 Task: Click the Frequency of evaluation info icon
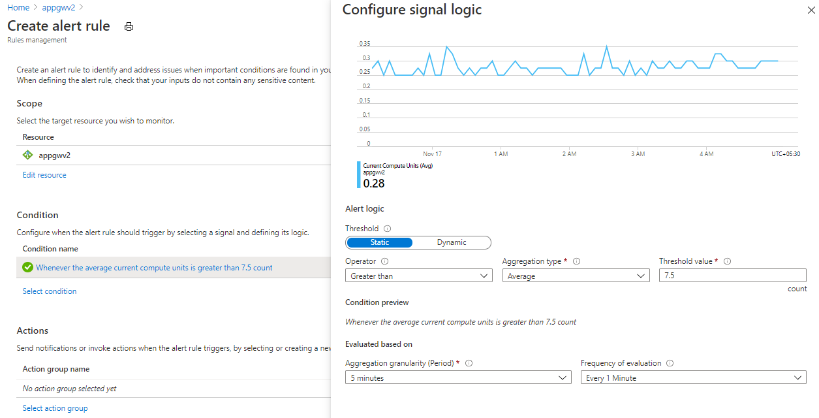click(670, 363)
